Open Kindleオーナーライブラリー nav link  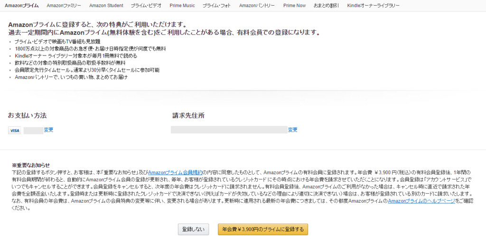pyautogui.click(x=373, y=6)
